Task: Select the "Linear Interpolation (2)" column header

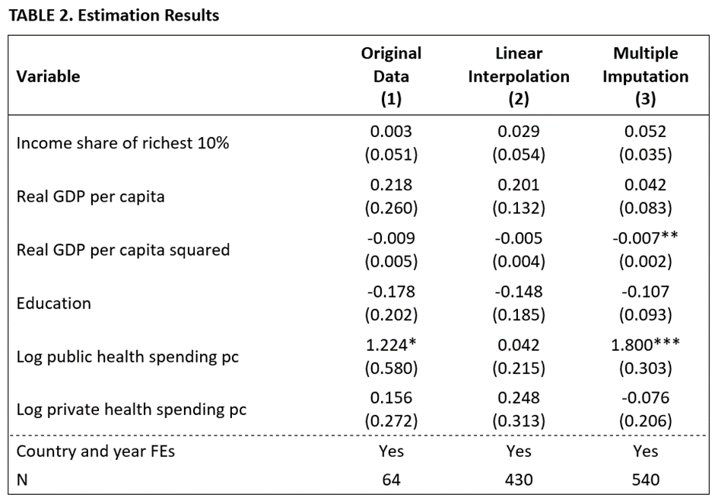Action: pyautogui.click(x=518, y=76)
